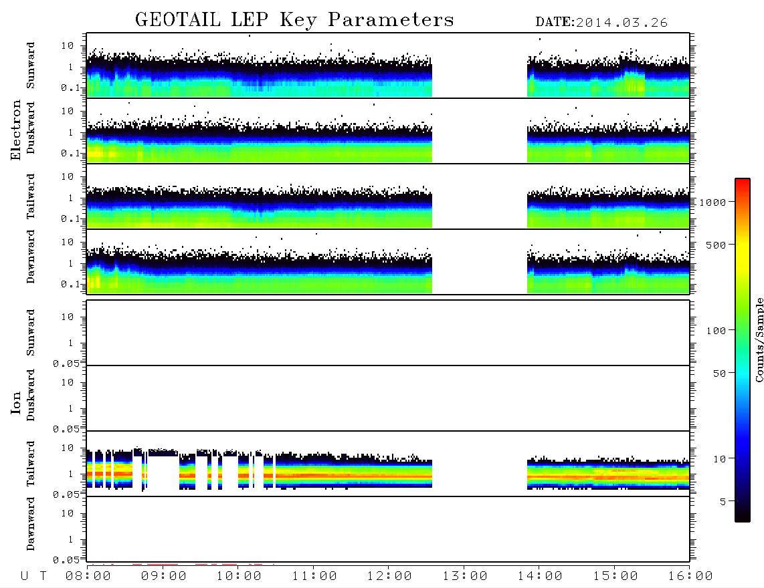Select the Electron Sunward panel label
The image size is (764, 588).
31,65
